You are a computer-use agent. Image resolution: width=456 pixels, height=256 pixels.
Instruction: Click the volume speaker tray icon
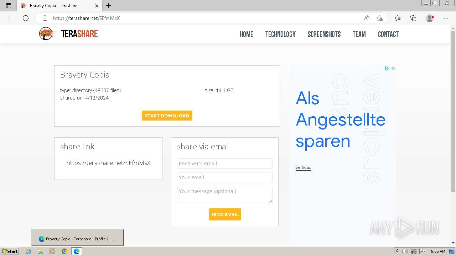[405, 251]
